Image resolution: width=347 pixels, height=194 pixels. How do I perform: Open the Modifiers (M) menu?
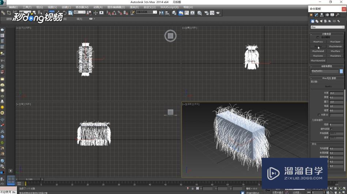coord(82,7)
